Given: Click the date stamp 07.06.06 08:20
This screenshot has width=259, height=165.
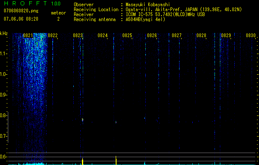Looking at the screenshot, I should point(21,19).
